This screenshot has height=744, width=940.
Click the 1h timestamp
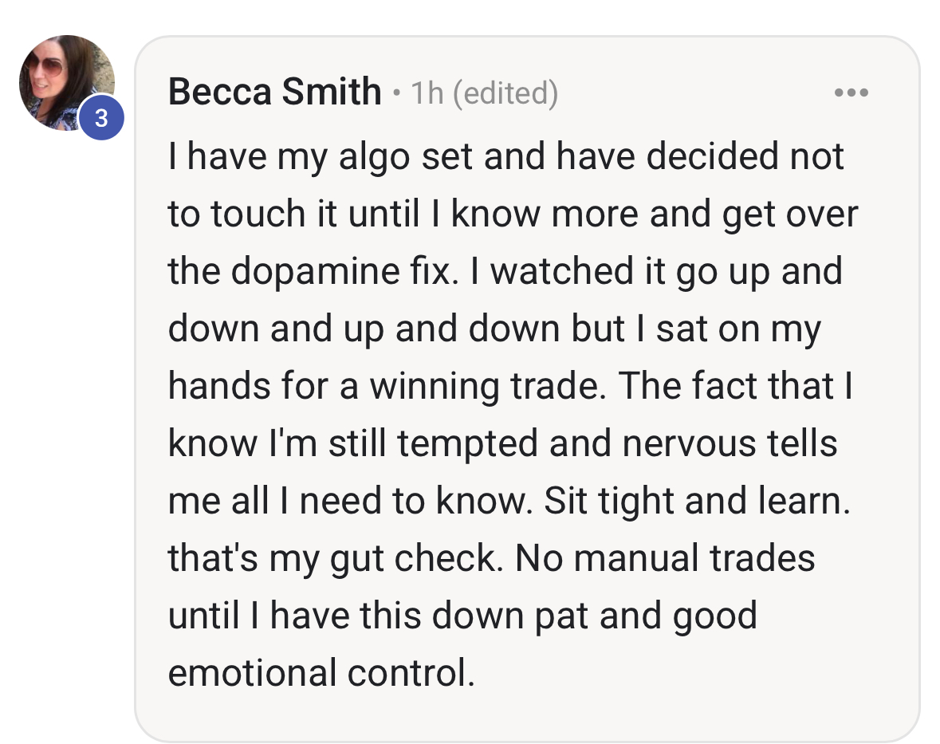click(427, 94)
